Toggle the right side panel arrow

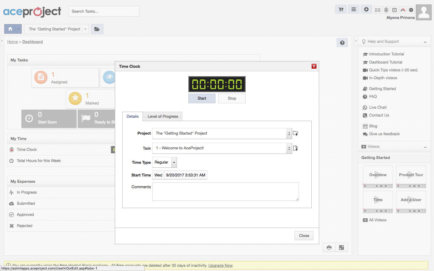click(356, 41)
